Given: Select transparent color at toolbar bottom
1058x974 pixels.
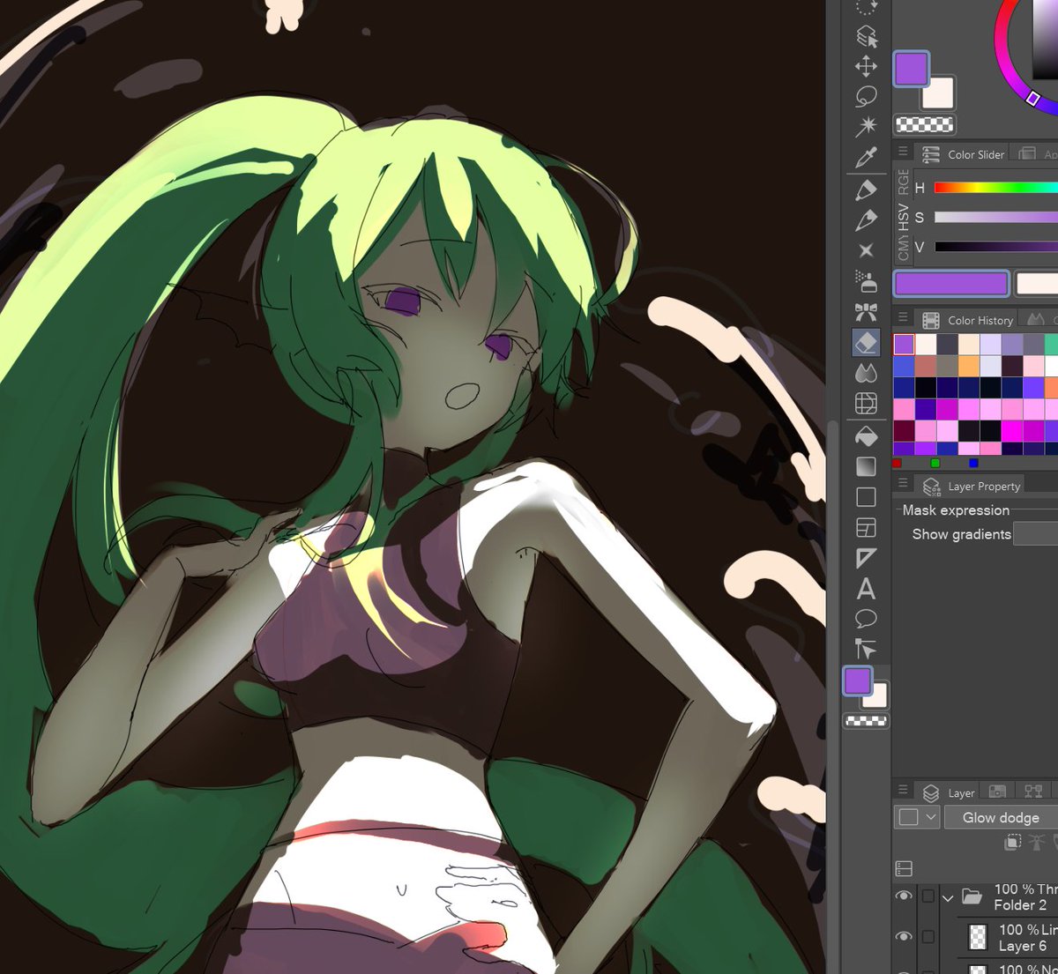Looking at the screenshot, I should [x=866, y=721].
